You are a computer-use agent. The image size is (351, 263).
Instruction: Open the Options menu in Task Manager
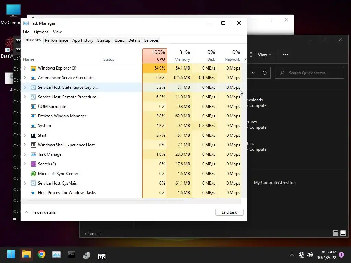click(x=41, y=32)
